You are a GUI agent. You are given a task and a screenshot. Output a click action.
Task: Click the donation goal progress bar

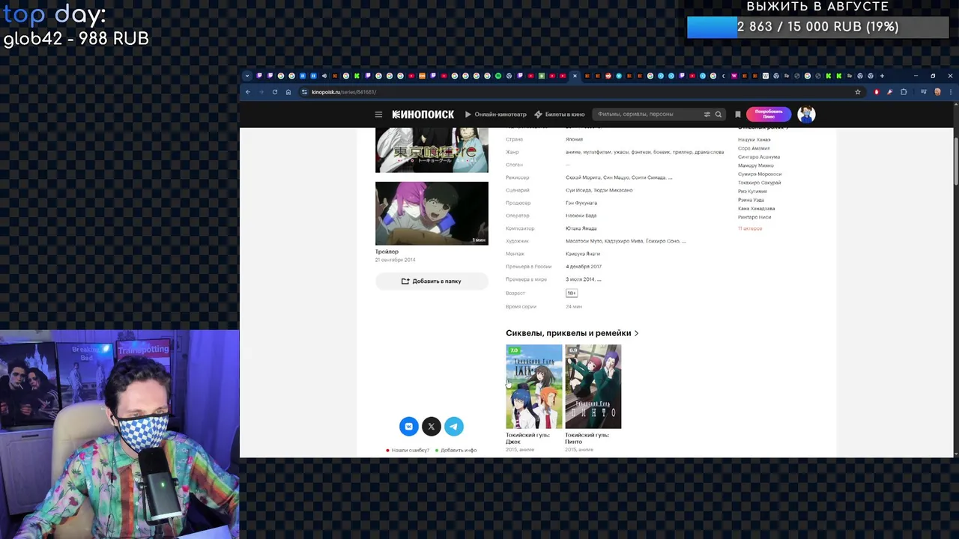point(819,27)
